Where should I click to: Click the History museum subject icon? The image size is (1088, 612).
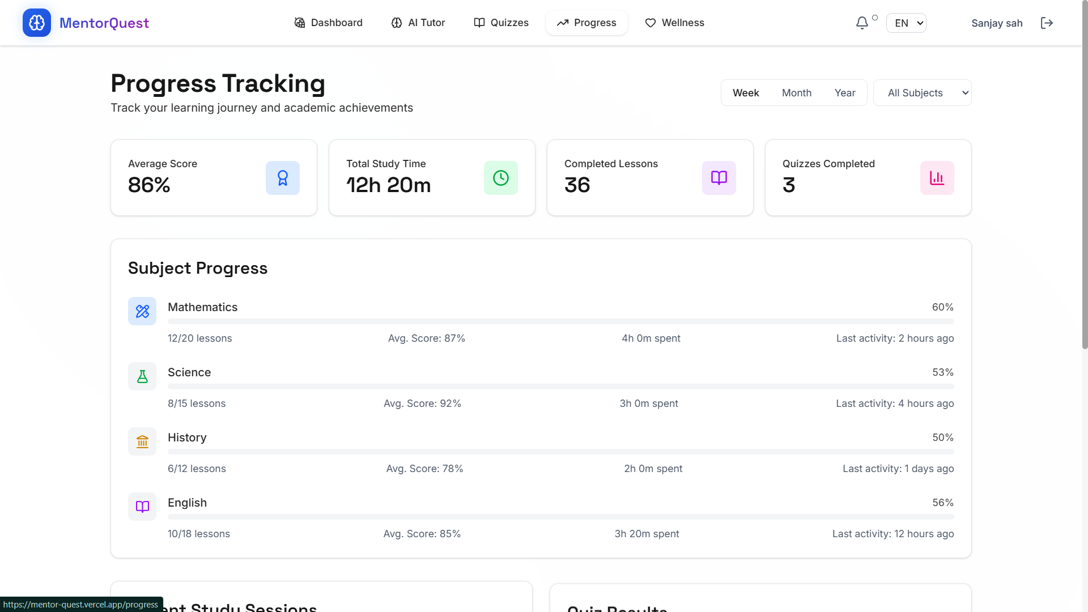[x=142, y=441]
